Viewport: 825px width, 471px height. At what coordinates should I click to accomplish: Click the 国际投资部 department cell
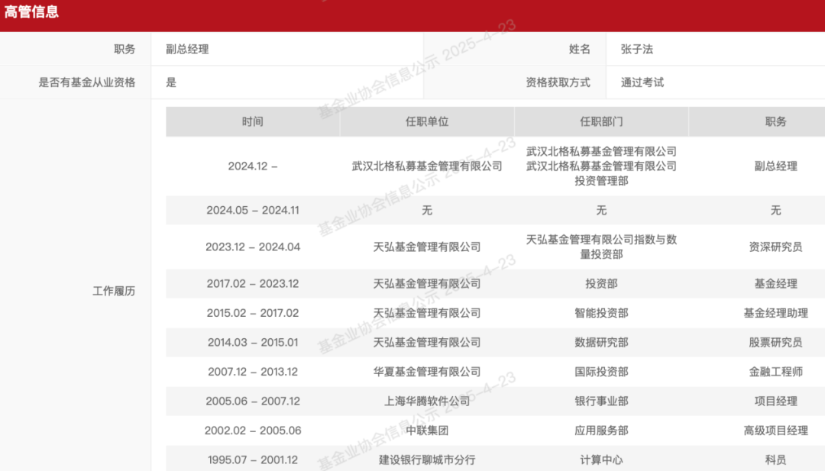pyautogui.click(x=601, y=373)
